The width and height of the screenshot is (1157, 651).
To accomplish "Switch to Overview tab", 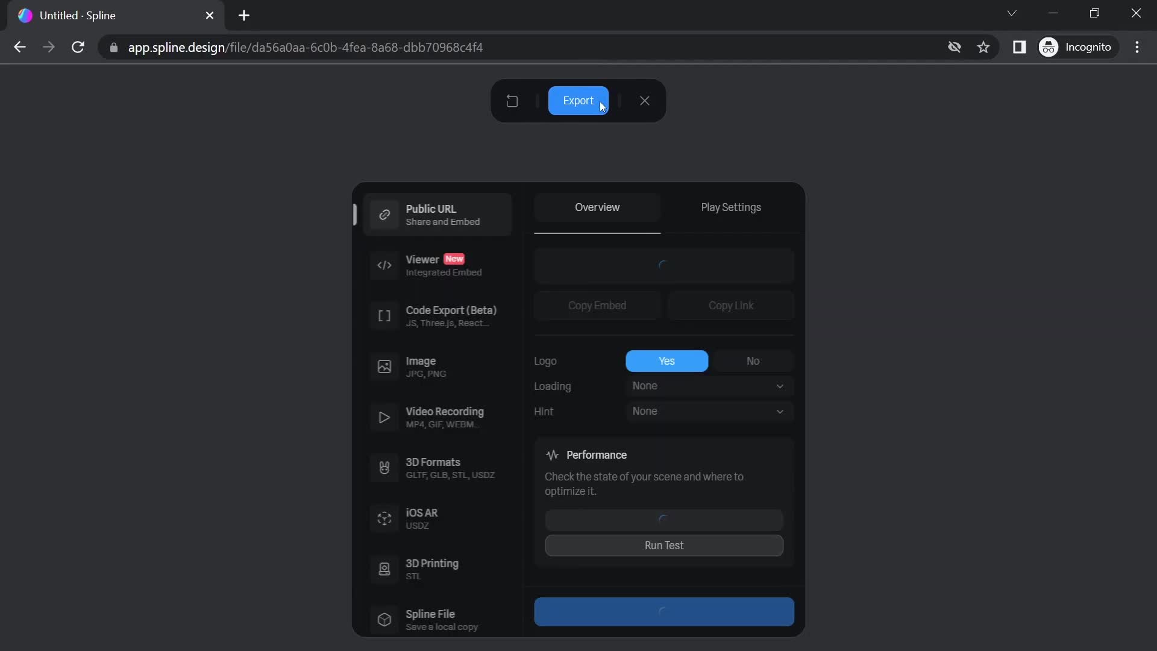I will click(x=598, y=207).
